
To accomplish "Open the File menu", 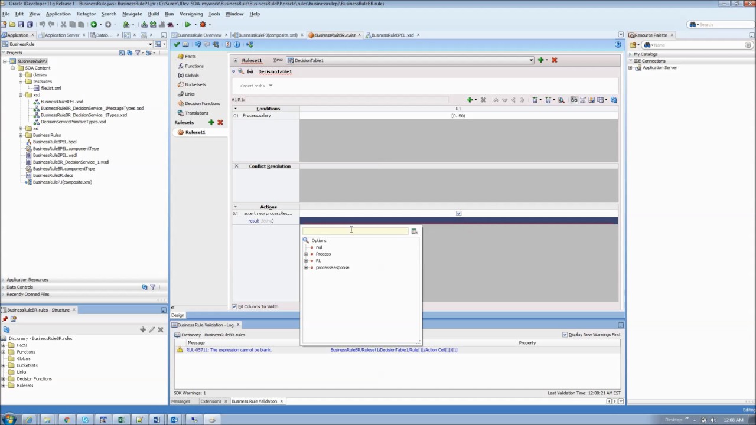I will pos(6,14).
